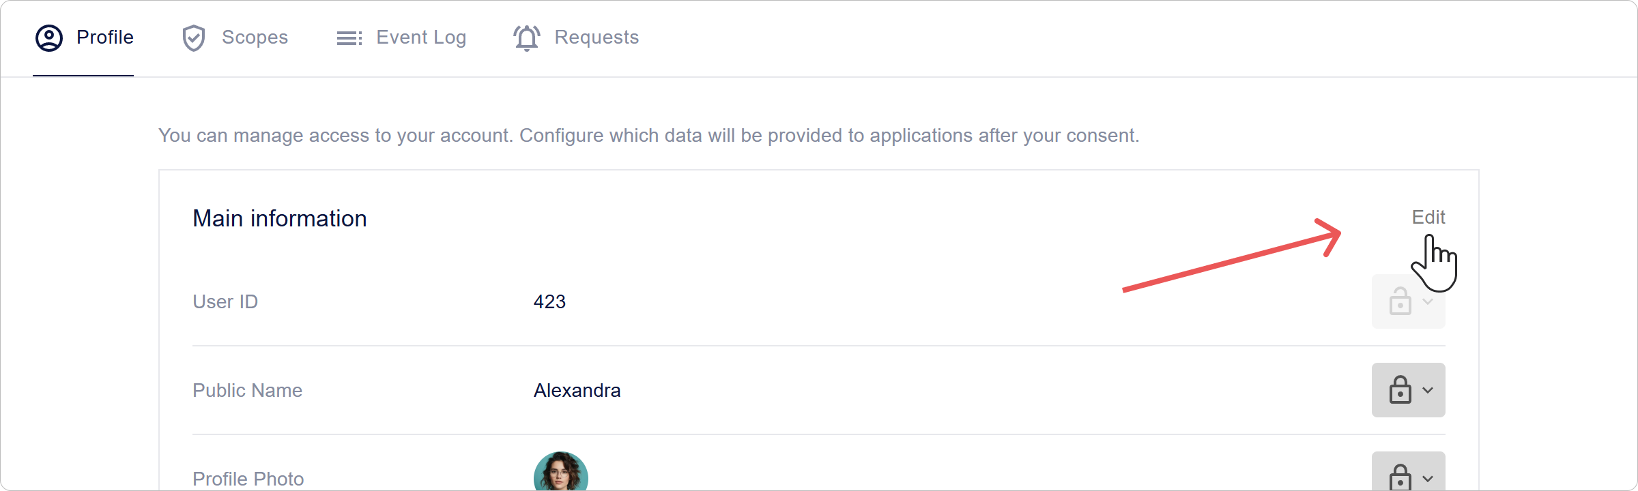1638x491 pixels.
Task: Select the Scopes shield icon
Action: 195,38
